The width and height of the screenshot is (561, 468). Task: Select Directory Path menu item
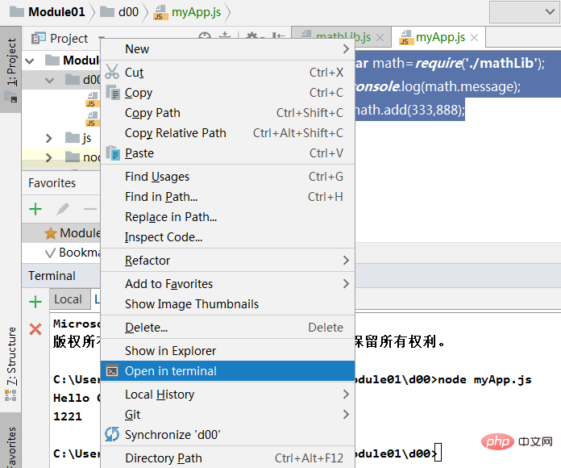[x=227, y=458]
